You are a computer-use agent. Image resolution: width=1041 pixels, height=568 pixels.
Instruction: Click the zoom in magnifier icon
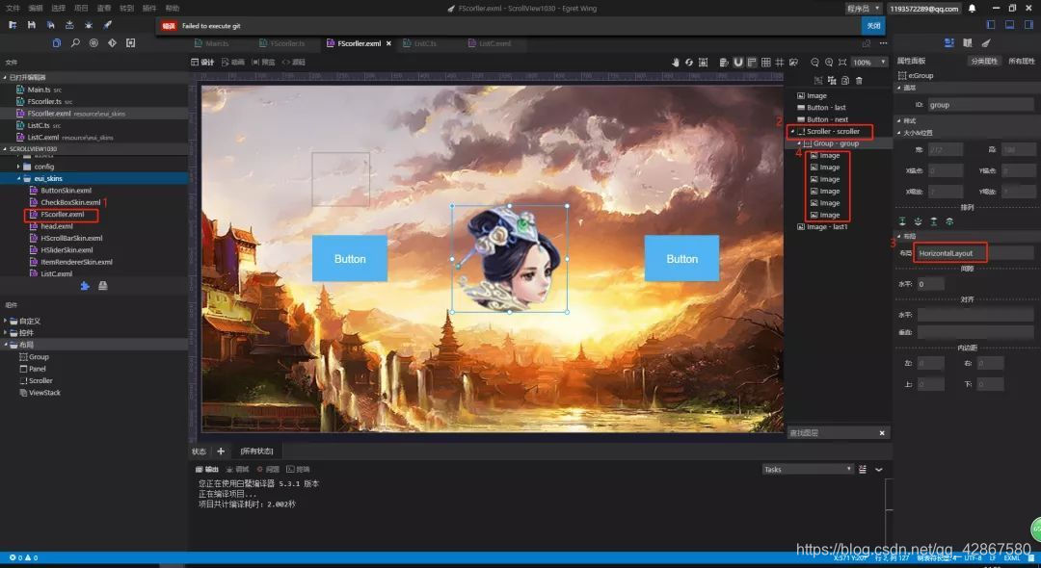[829, 63]
